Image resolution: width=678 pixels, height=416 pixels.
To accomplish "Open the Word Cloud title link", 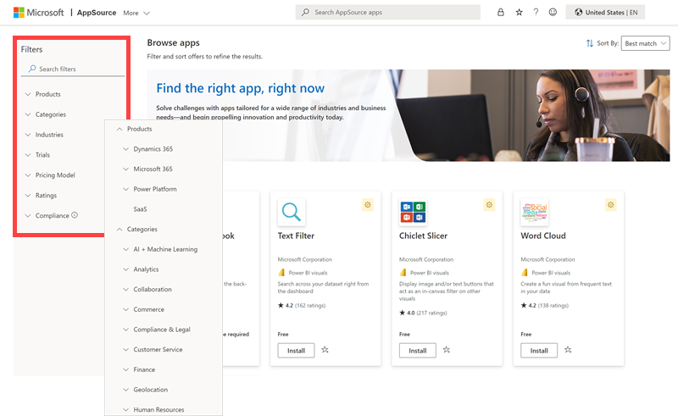I will point(543,236).
